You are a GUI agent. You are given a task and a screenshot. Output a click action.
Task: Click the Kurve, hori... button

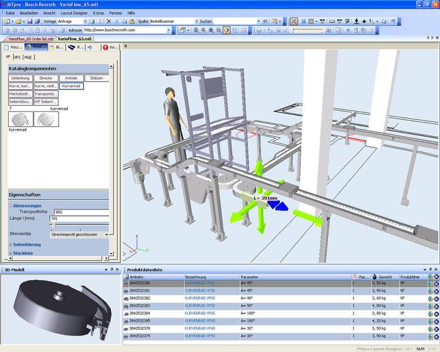[21, 86]
